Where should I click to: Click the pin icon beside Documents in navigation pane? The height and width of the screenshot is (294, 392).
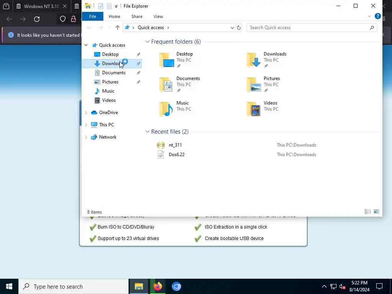click(139, 73)
